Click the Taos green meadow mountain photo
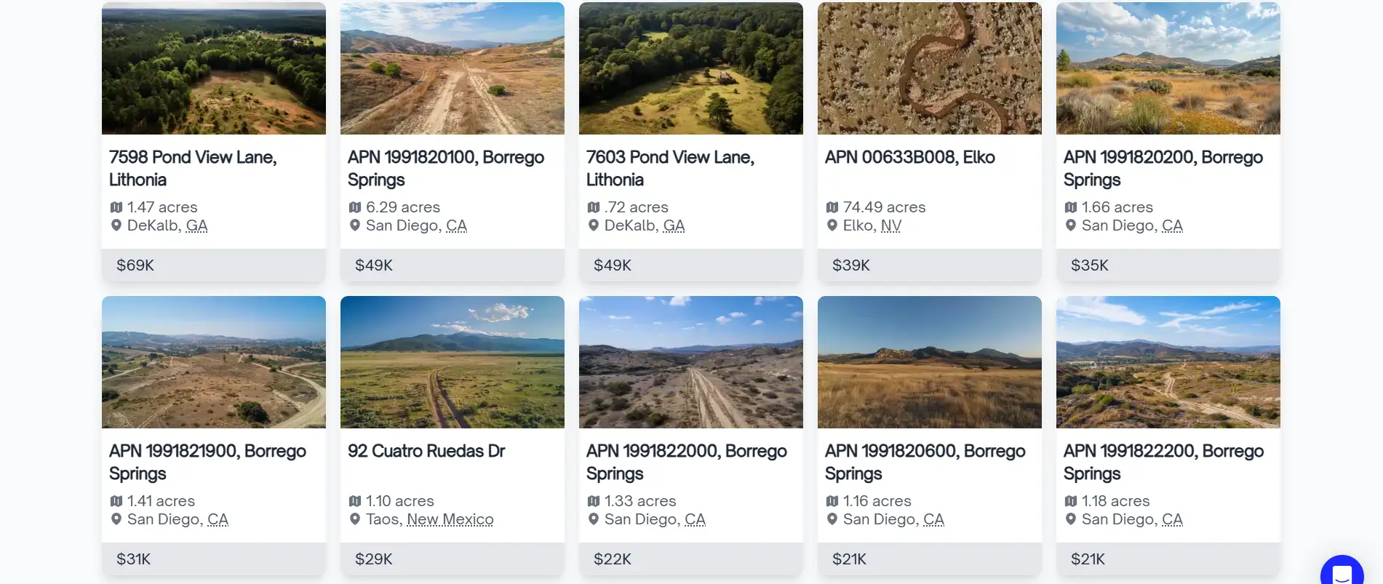 point(452,362)
